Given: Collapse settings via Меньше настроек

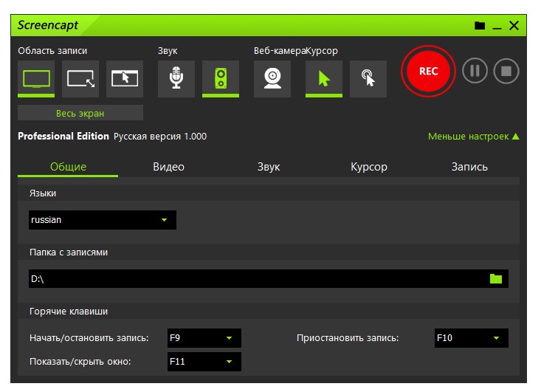Looking at the screenshot, I should (473, 137).
